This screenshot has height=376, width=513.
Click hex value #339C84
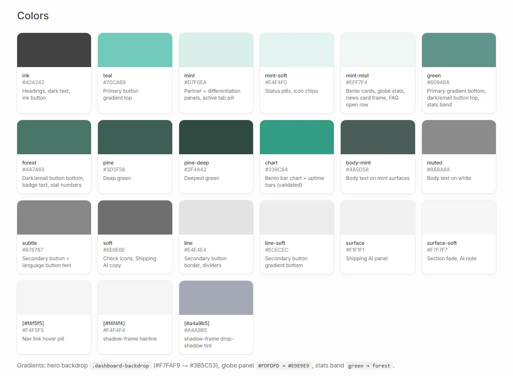coord(277,170)
